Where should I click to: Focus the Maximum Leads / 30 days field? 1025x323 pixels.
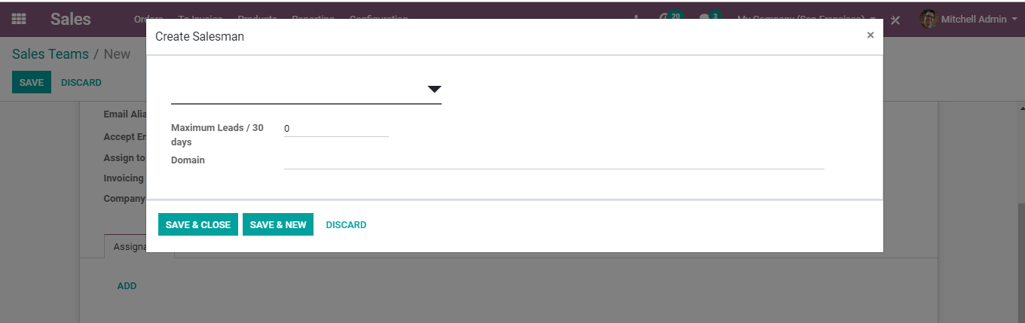click(336, 129)
